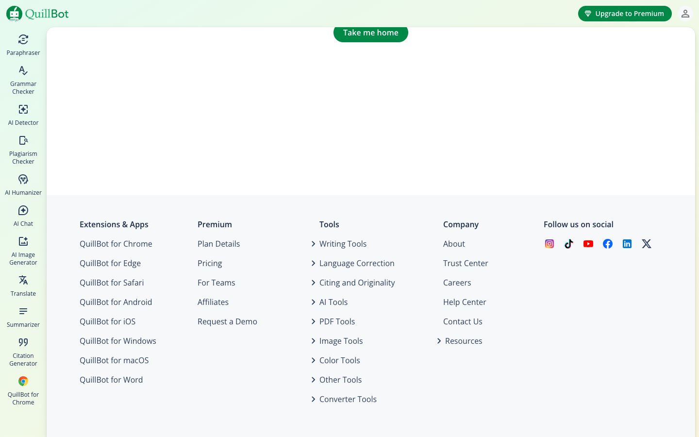
Task: Click the Take me home button
Action: (x=371, y=33)
